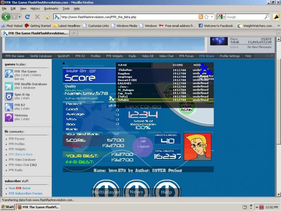This screenshot has width=281, height=211.
Task: Click the Firefox reload page icon
Action: 27,17
